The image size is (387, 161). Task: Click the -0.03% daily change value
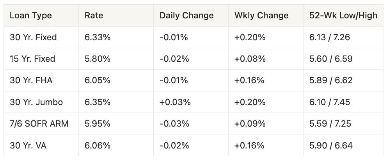click(174, 124)
